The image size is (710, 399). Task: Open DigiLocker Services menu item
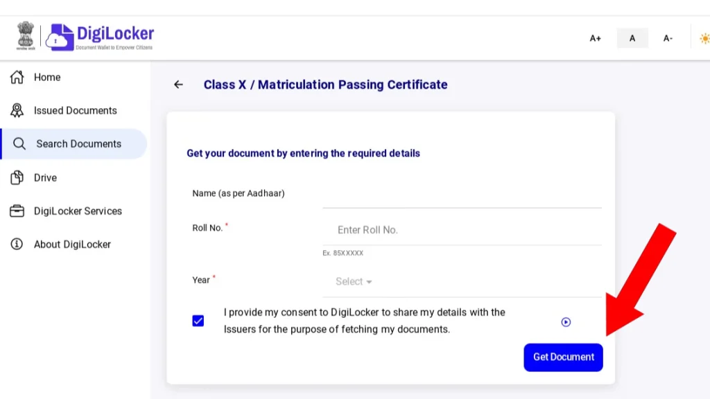[78, 211]
